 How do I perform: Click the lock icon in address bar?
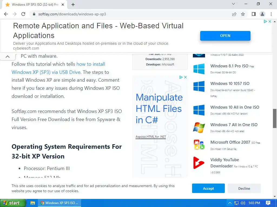34,14
